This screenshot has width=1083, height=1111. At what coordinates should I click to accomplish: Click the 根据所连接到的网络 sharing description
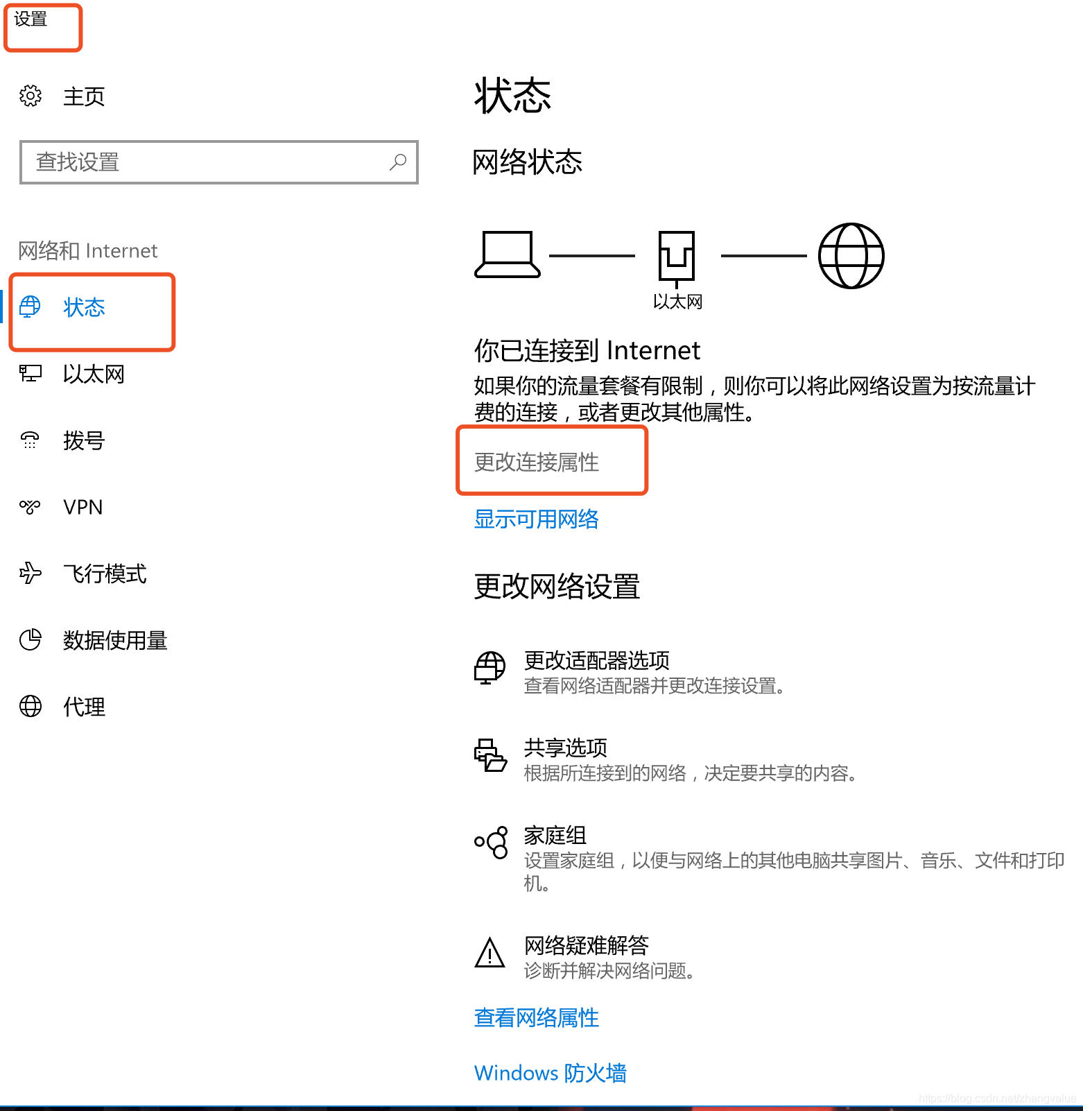(691, 773)
